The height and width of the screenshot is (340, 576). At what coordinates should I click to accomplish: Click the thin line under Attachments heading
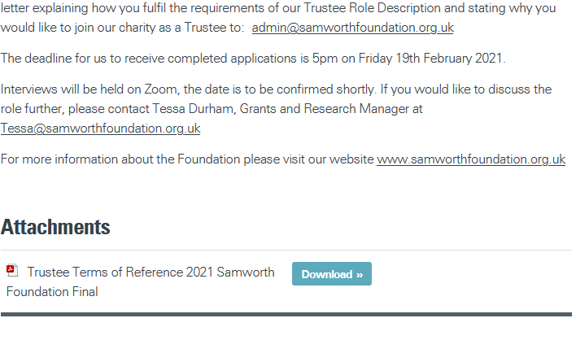click(286, 250)
